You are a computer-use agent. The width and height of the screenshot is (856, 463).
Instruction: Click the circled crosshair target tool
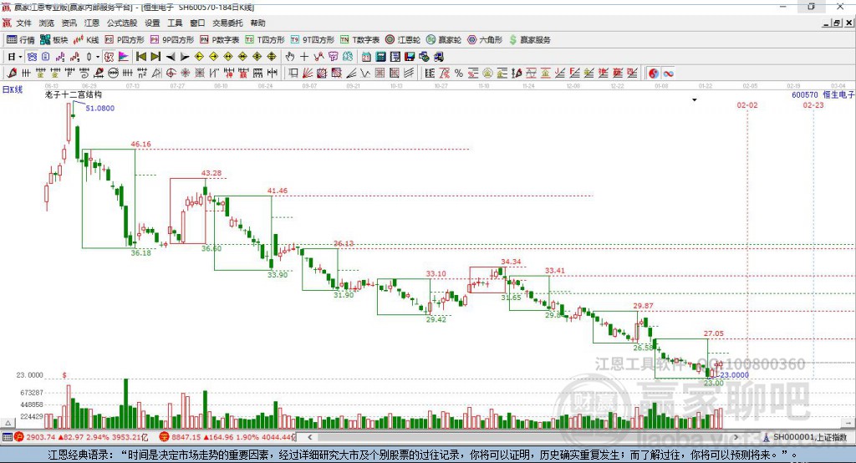171,73
